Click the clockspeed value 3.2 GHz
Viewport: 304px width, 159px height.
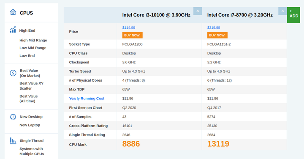[214, 62]
